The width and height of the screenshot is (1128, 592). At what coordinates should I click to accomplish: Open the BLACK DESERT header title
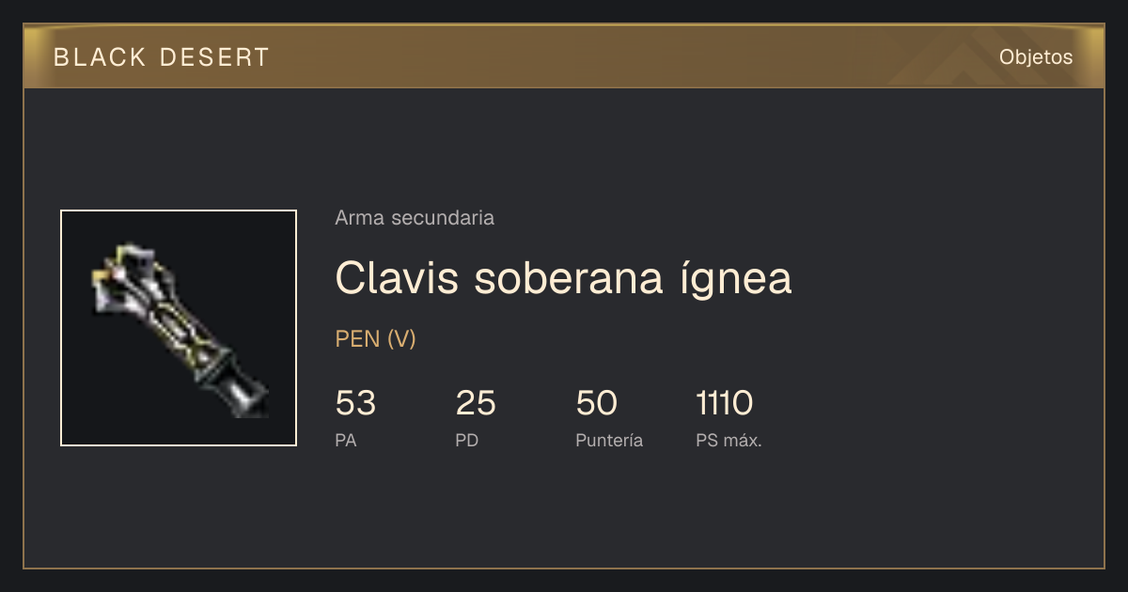point(162,57)
